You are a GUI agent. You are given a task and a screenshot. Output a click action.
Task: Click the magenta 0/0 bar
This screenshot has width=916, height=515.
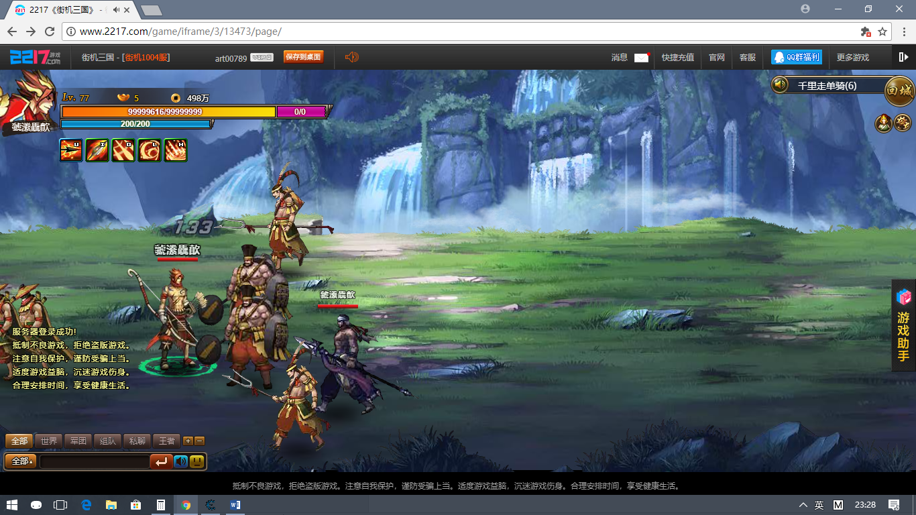tap(300, 112)
